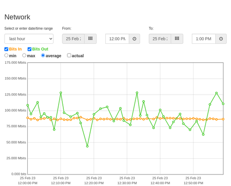The width and height of the screenshot is (231, 186).
Task: Click the From date field '25 Feb'
Action: pos(73,39)
